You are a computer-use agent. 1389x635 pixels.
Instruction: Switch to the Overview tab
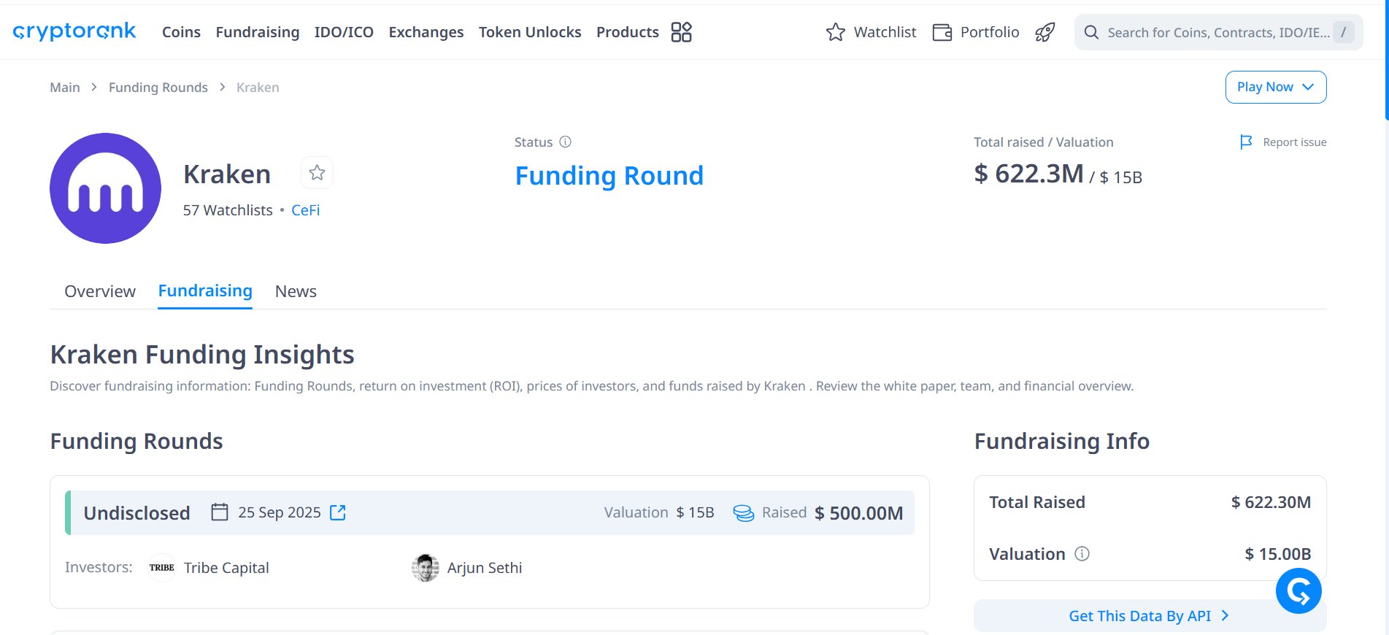point(100,291)
